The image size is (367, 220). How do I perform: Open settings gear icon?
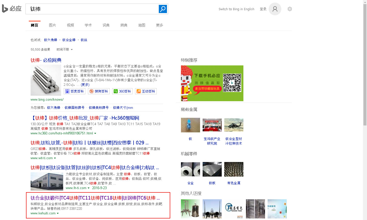click(290, 9)
